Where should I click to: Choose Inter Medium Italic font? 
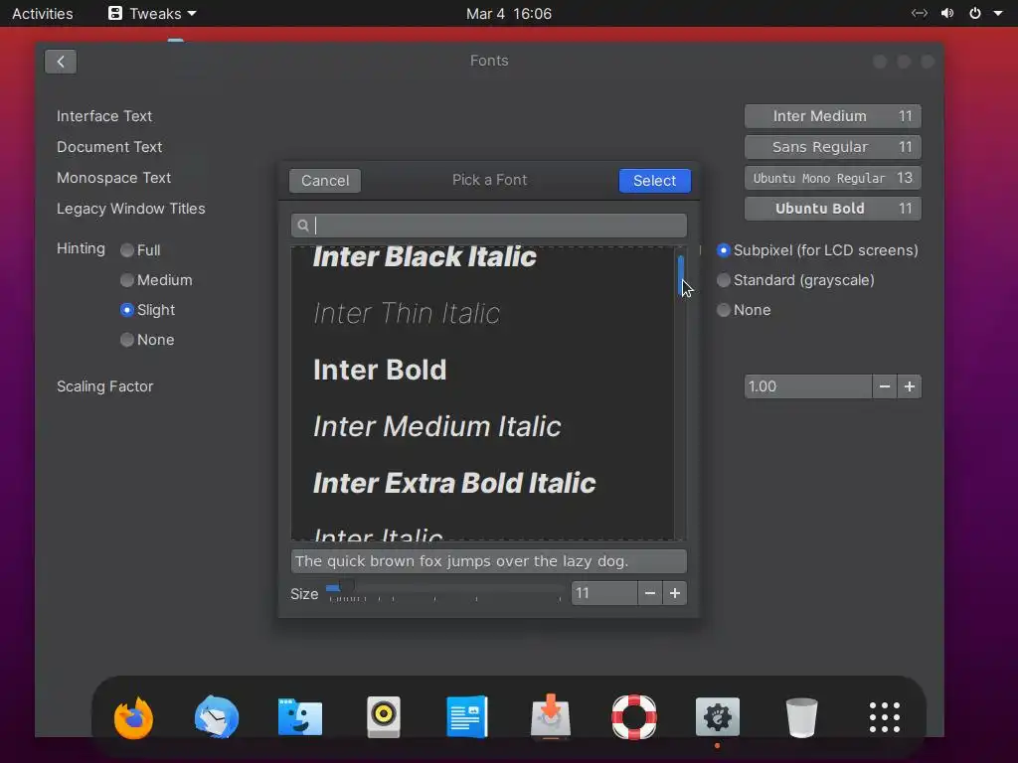[482, 426]
